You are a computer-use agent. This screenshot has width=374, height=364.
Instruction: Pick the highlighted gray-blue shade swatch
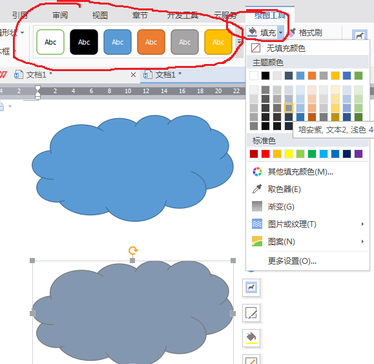click(289, 108)
